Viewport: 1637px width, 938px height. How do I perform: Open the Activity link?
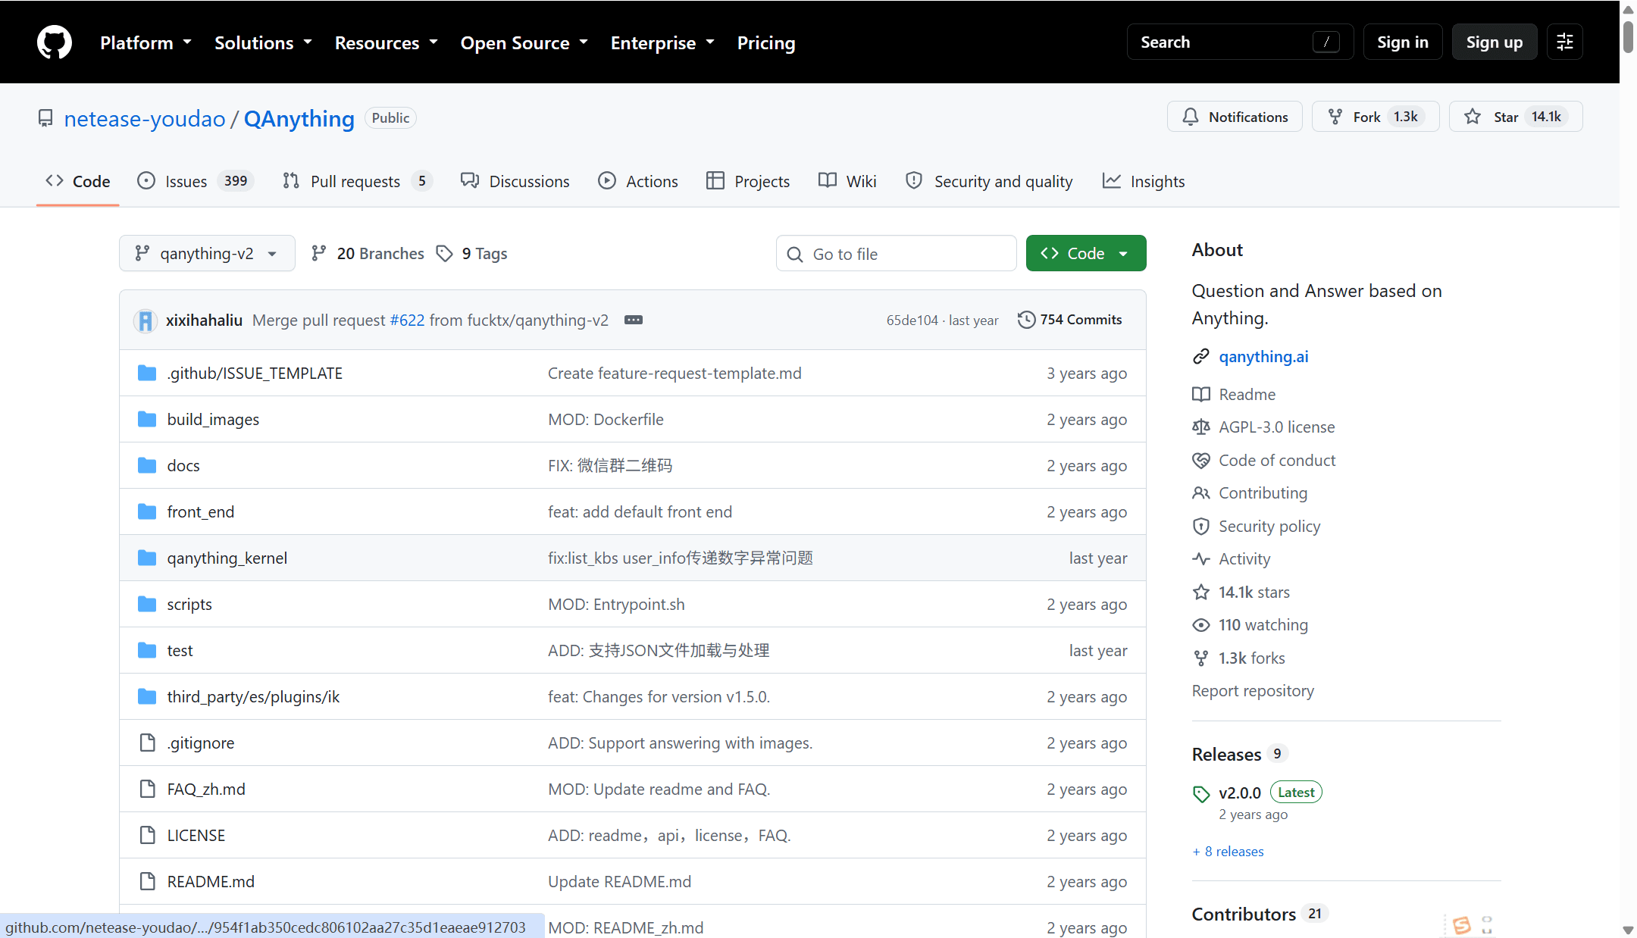click(x=1244, y=558)
